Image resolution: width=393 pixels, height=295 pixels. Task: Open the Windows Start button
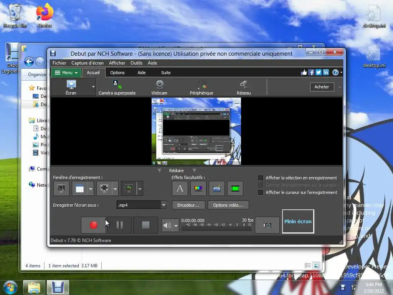pyautogui.click(x=10, y=287)
